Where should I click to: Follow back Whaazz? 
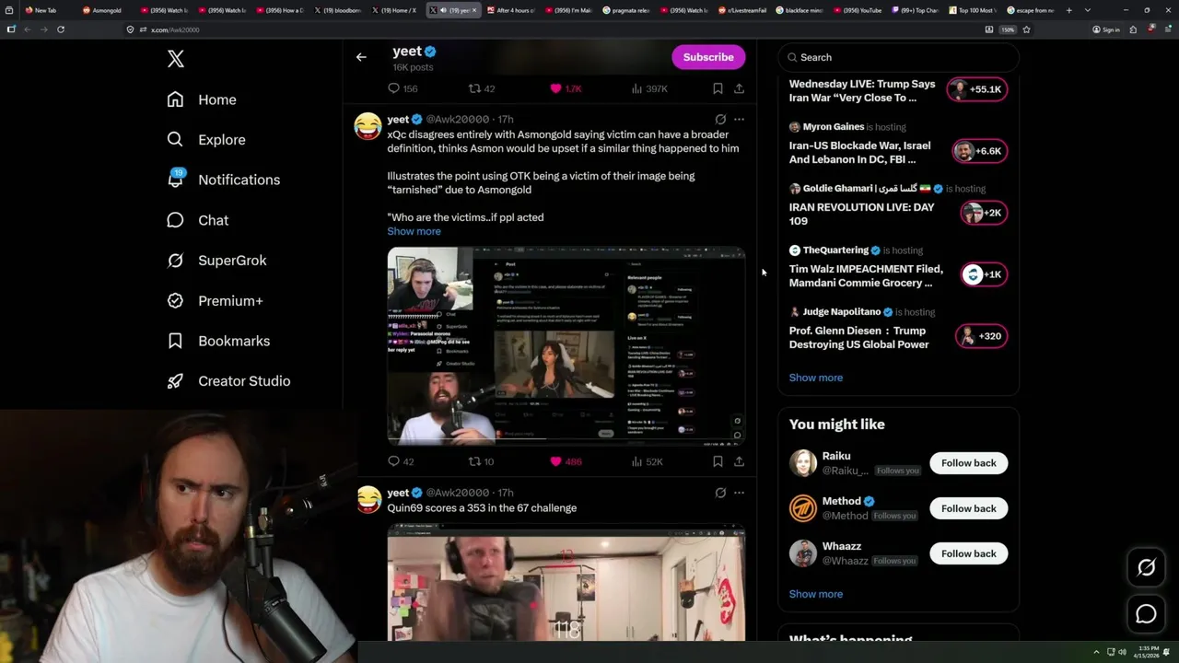pos(969,553)
